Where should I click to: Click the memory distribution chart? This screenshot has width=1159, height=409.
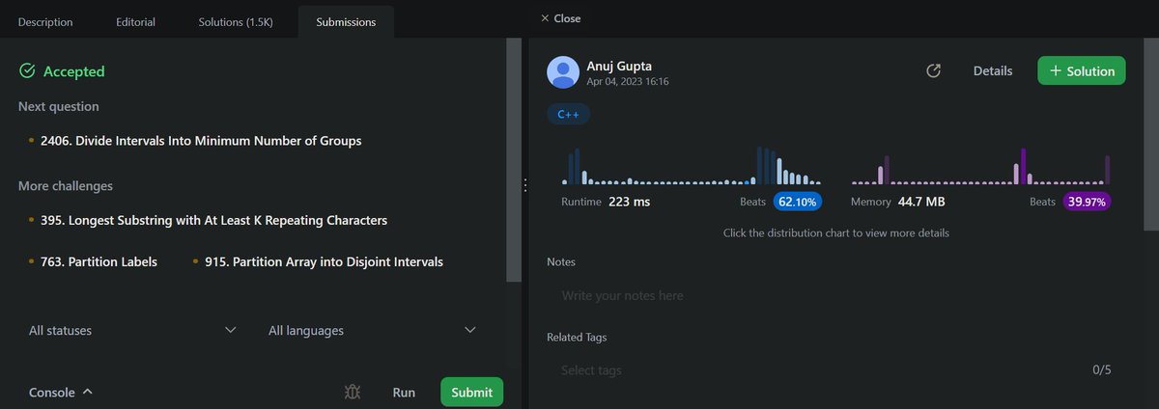pos(981,165)
